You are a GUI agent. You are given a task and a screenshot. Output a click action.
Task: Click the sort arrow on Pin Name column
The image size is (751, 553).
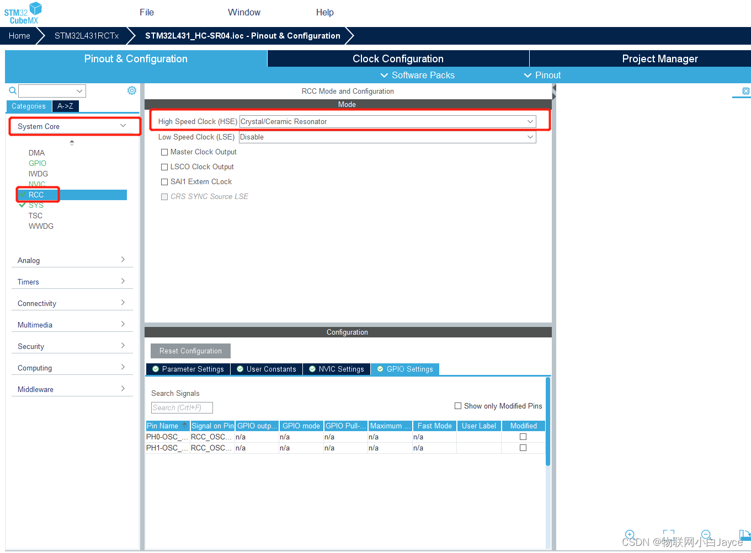[x=184, y=425]
